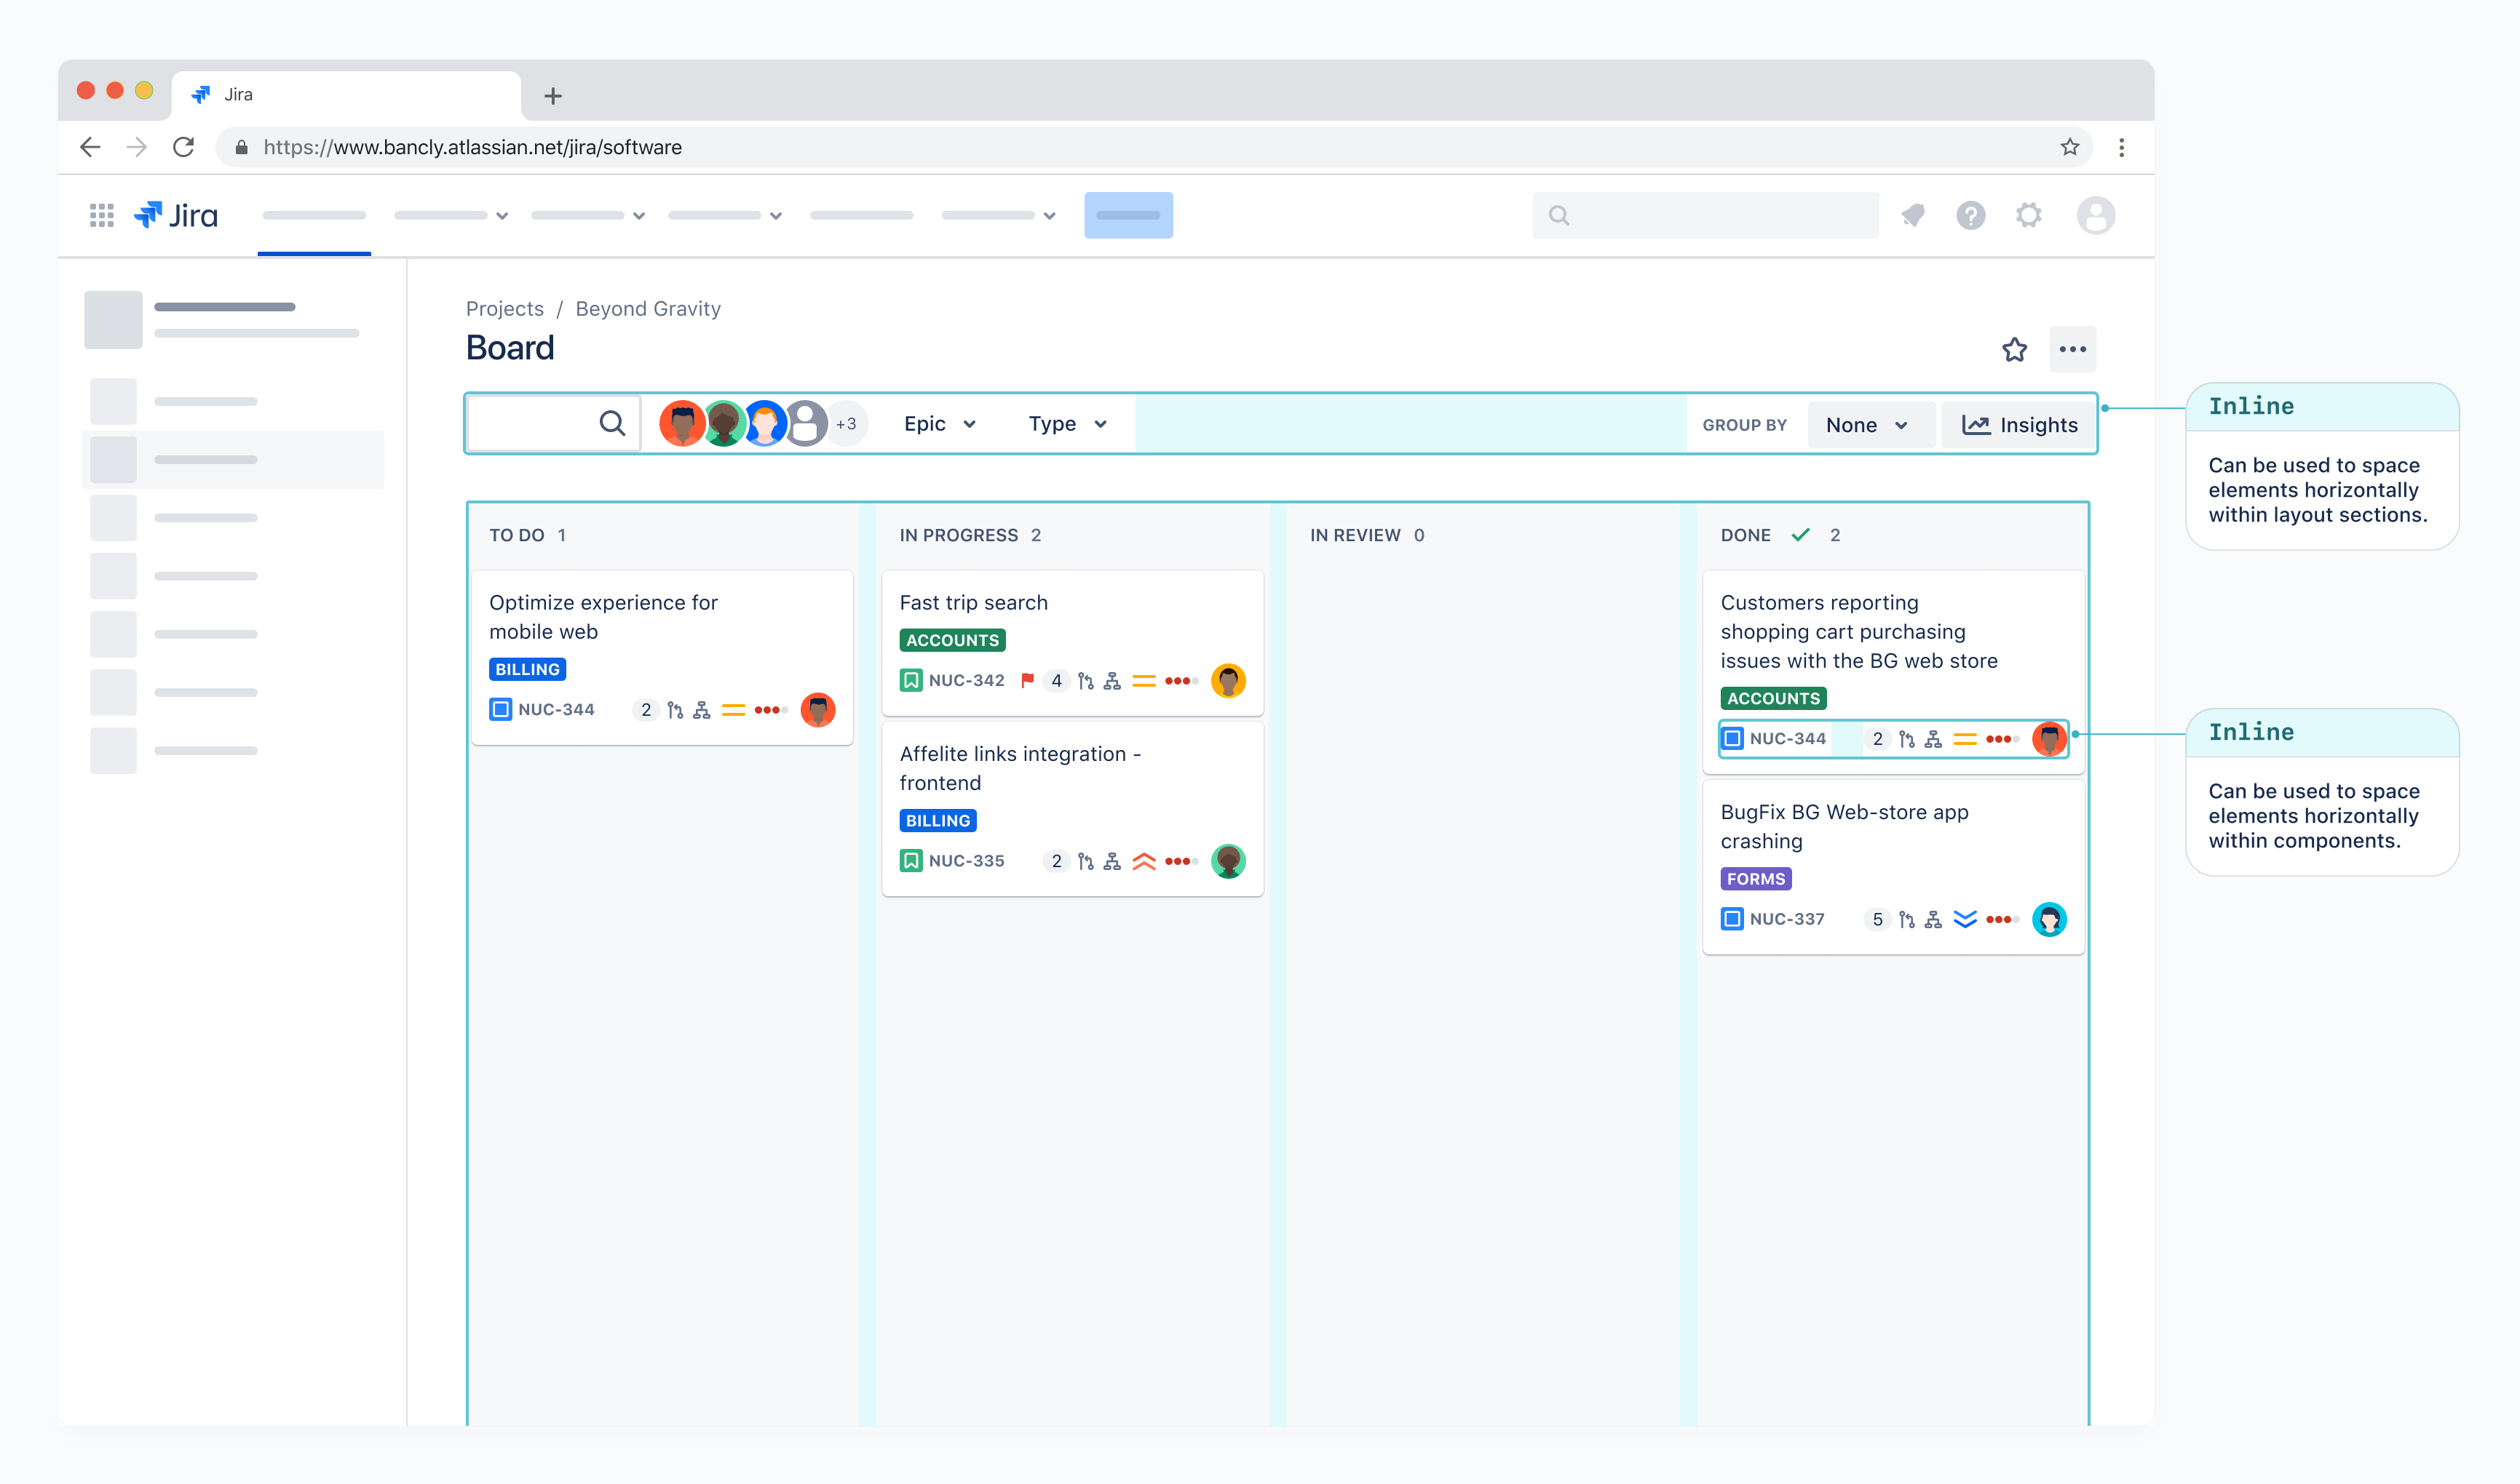
Task: Go to the Projects breadcrumb link
Action: point(504,309)
